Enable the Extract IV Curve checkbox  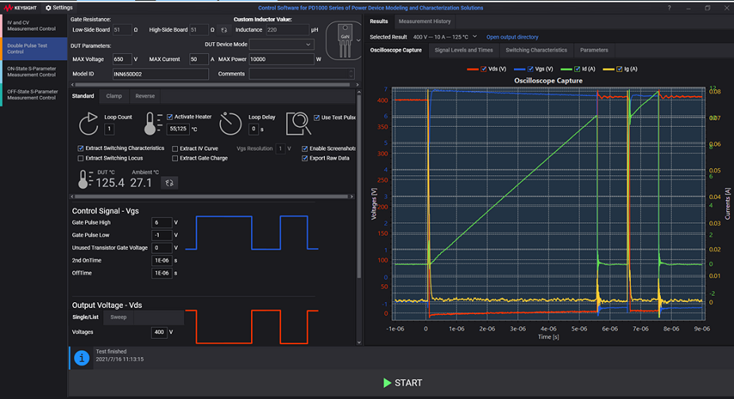tap(176, 148)
